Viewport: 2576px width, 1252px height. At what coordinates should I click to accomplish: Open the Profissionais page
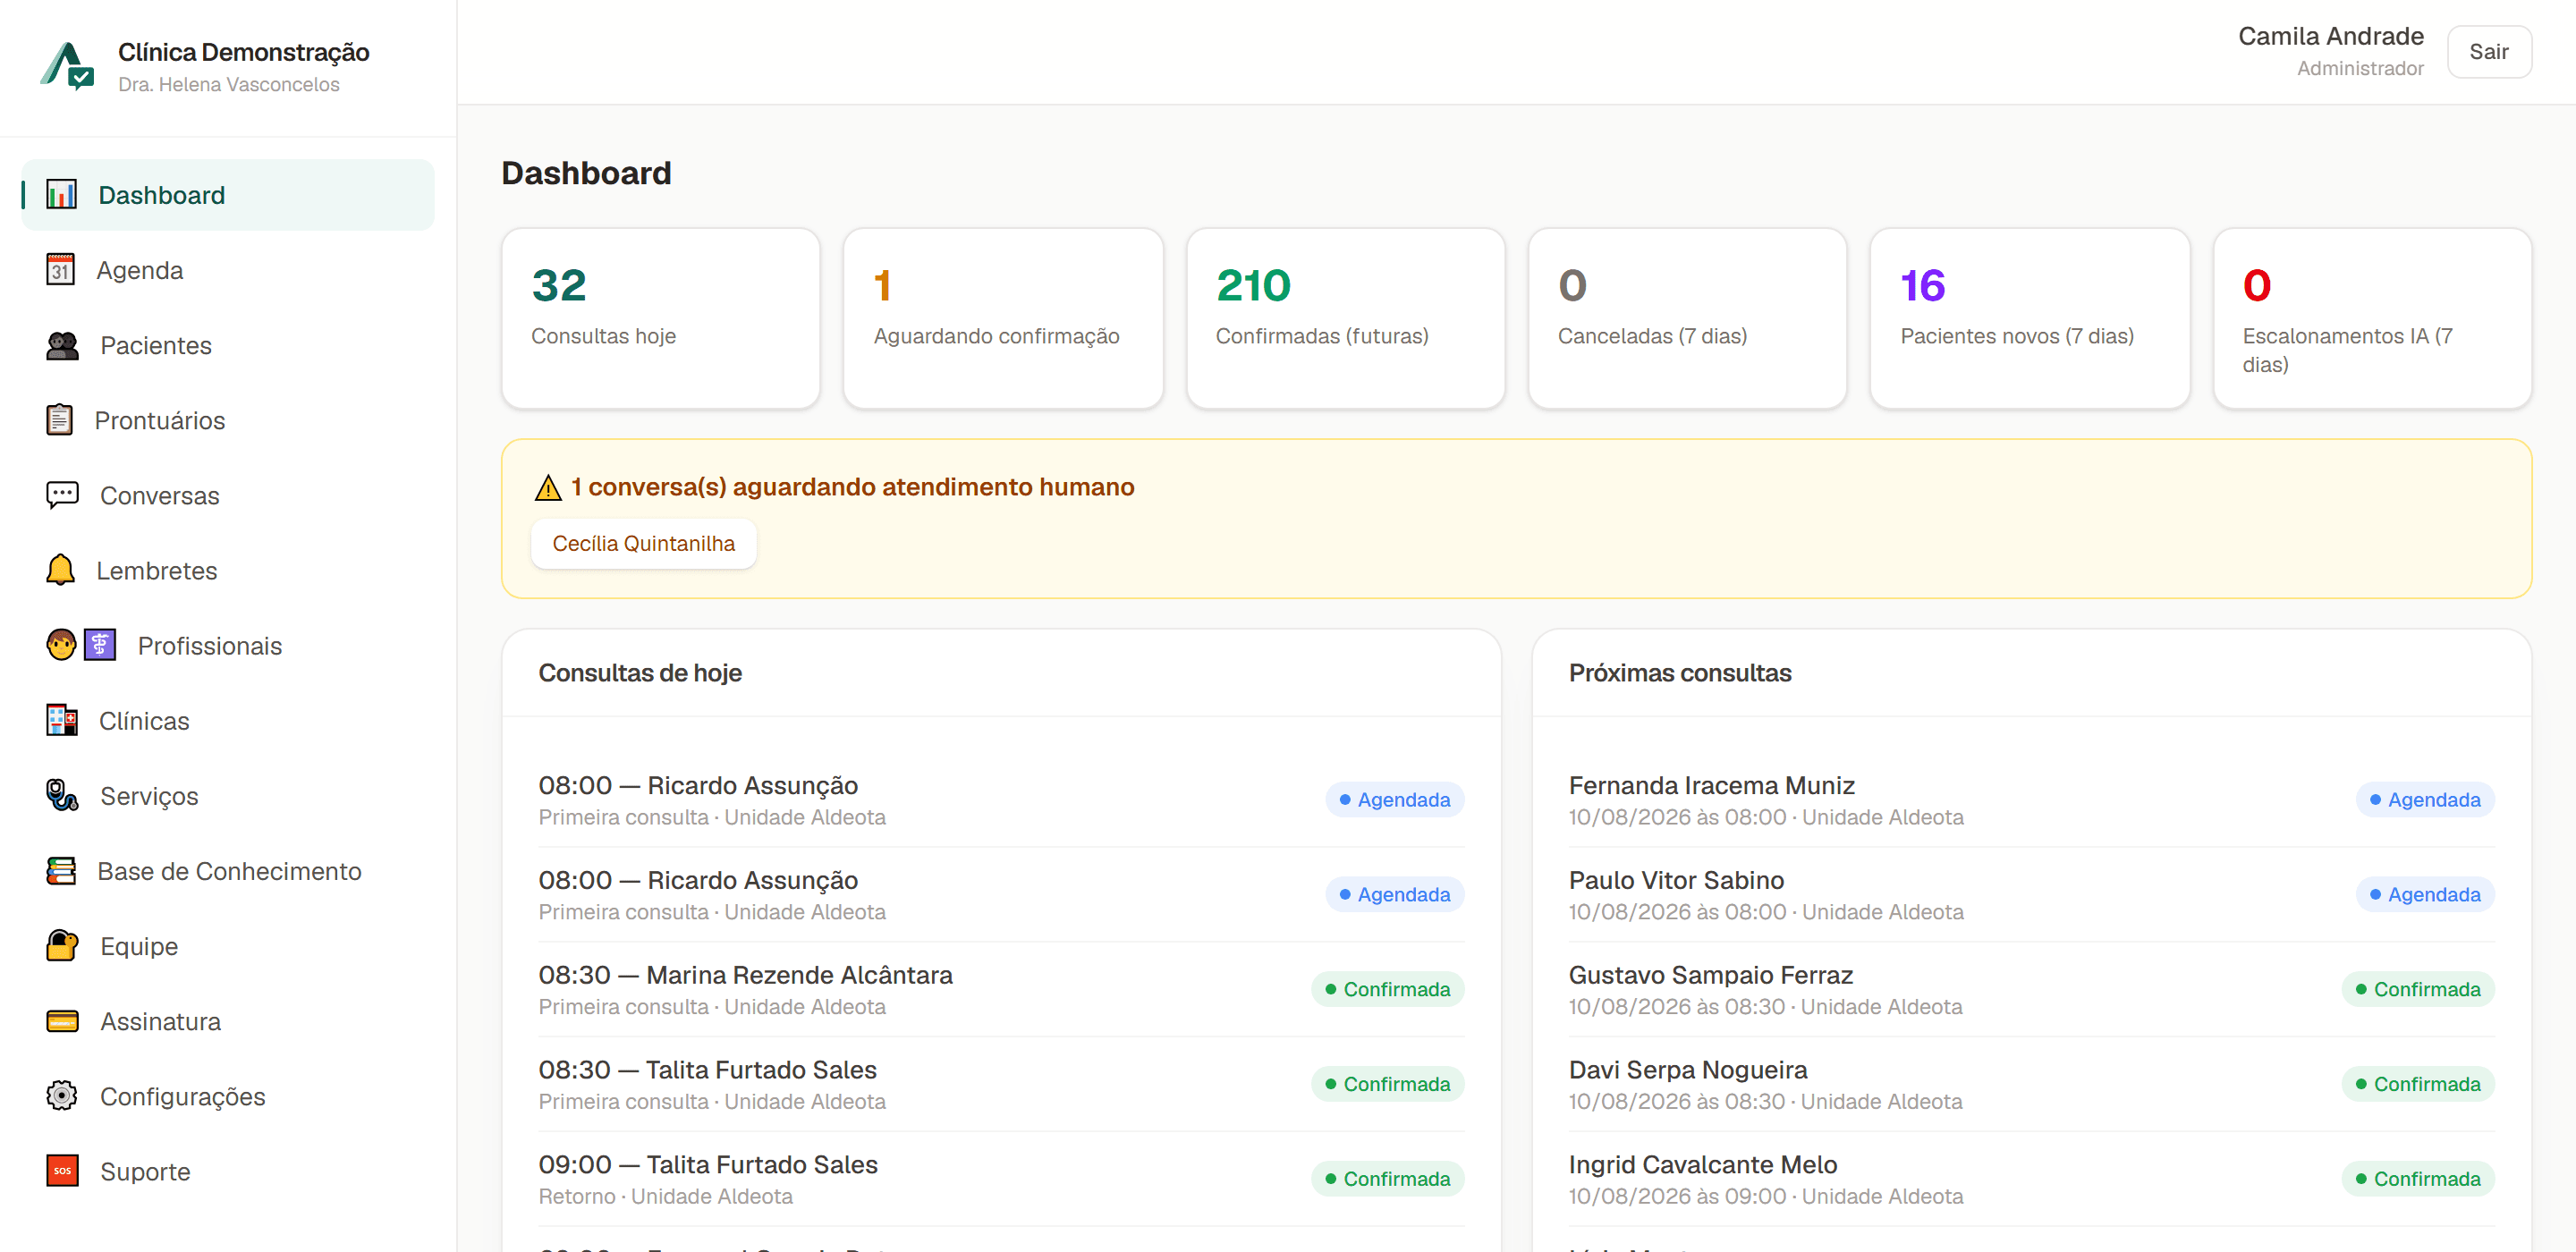(x=228, y=645)
